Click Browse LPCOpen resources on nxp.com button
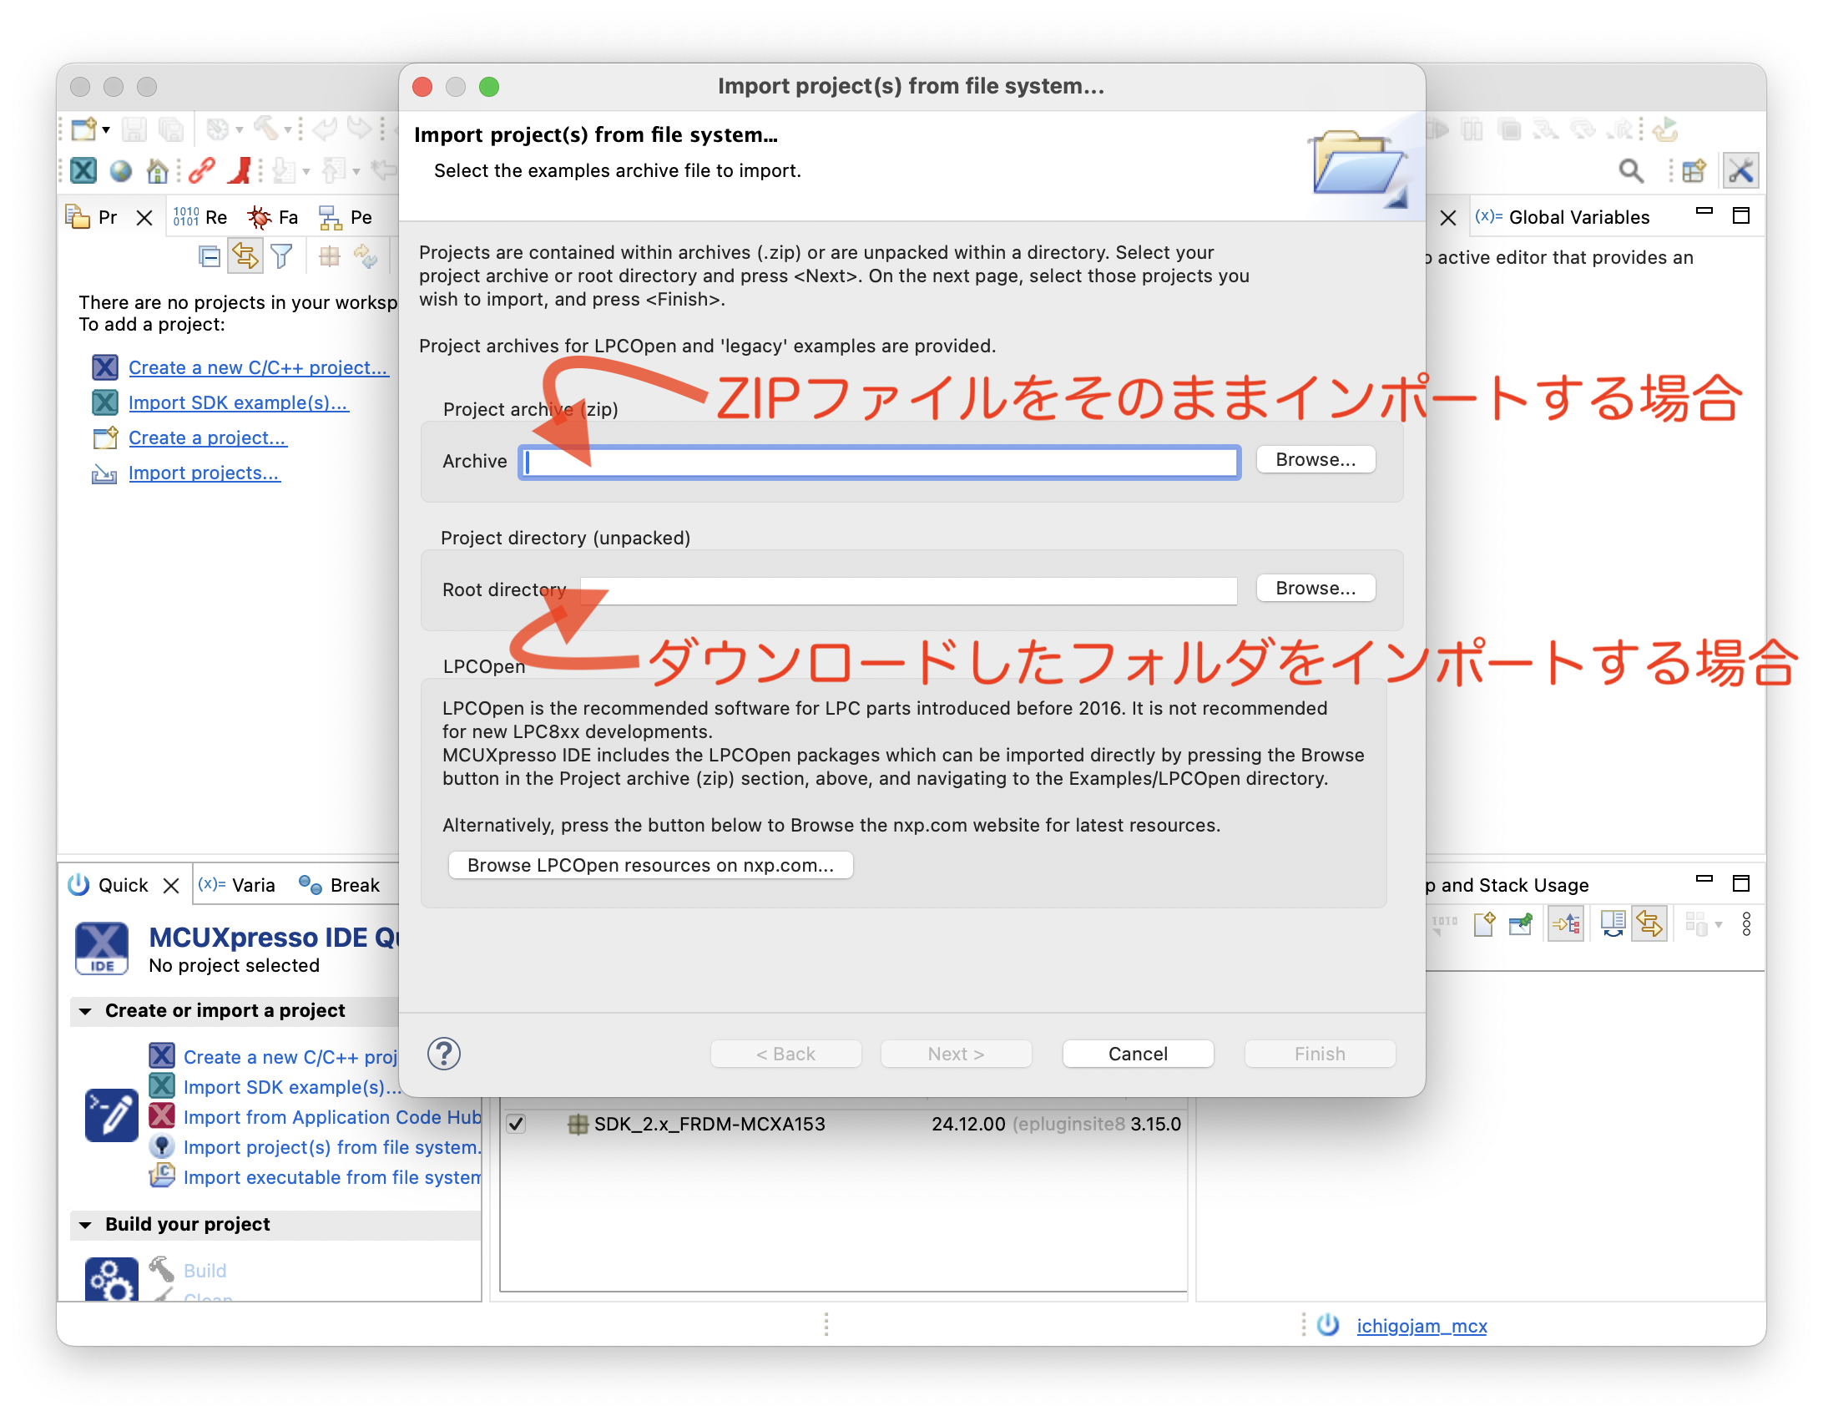Viewport: 1823px width, 1416px height. point(650,865)
